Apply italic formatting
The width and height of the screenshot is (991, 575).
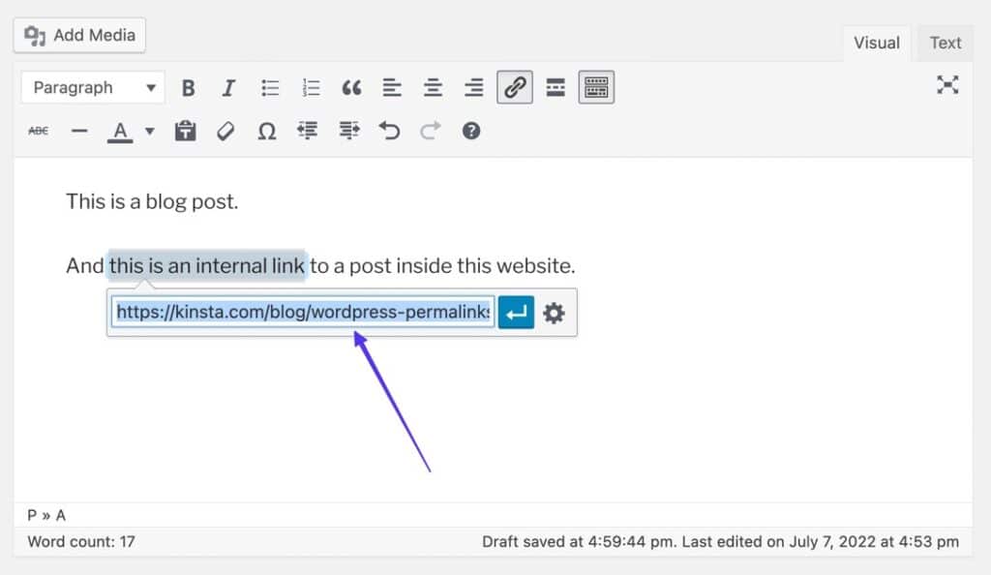pyautogui.click(x=228, y=87)
